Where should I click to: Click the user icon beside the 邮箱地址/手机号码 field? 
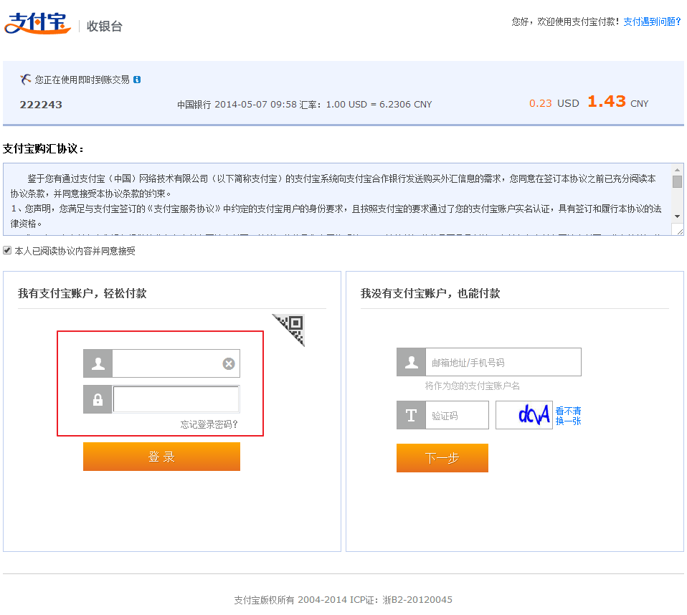point(411,362)
